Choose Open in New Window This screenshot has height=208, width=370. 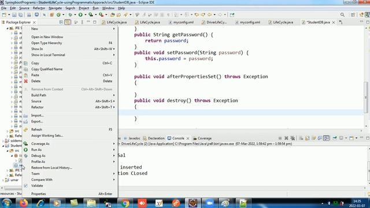pos(71,37)
